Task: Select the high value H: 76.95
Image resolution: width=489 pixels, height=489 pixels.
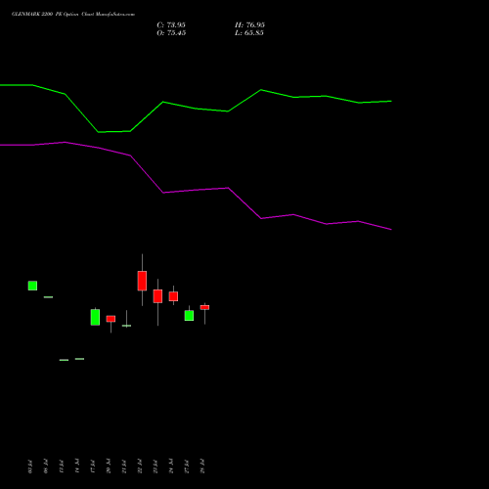Action: point(249,24)
